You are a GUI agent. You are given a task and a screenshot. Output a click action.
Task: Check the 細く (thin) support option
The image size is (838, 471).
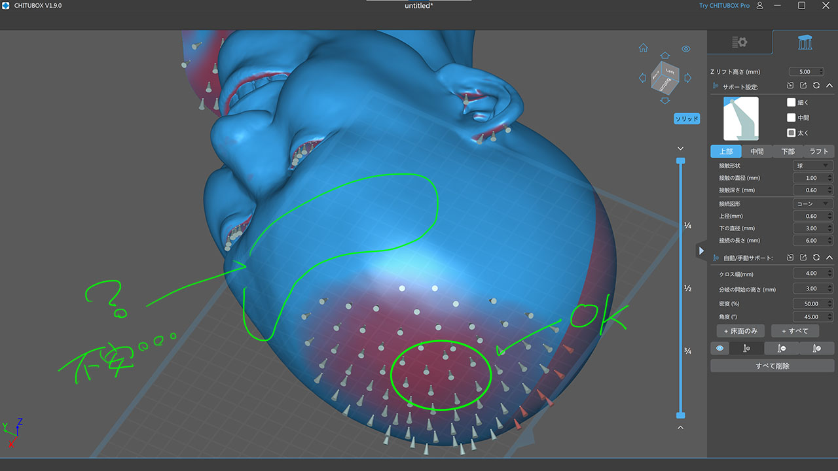tap(791, 103)
